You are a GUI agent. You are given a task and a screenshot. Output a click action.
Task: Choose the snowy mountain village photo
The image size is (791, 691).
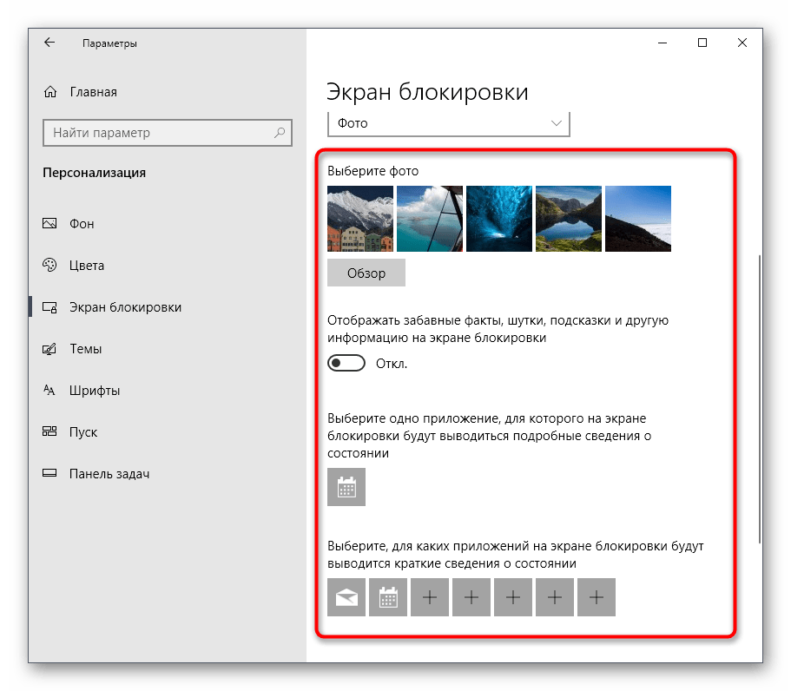(x=360, y=219)
